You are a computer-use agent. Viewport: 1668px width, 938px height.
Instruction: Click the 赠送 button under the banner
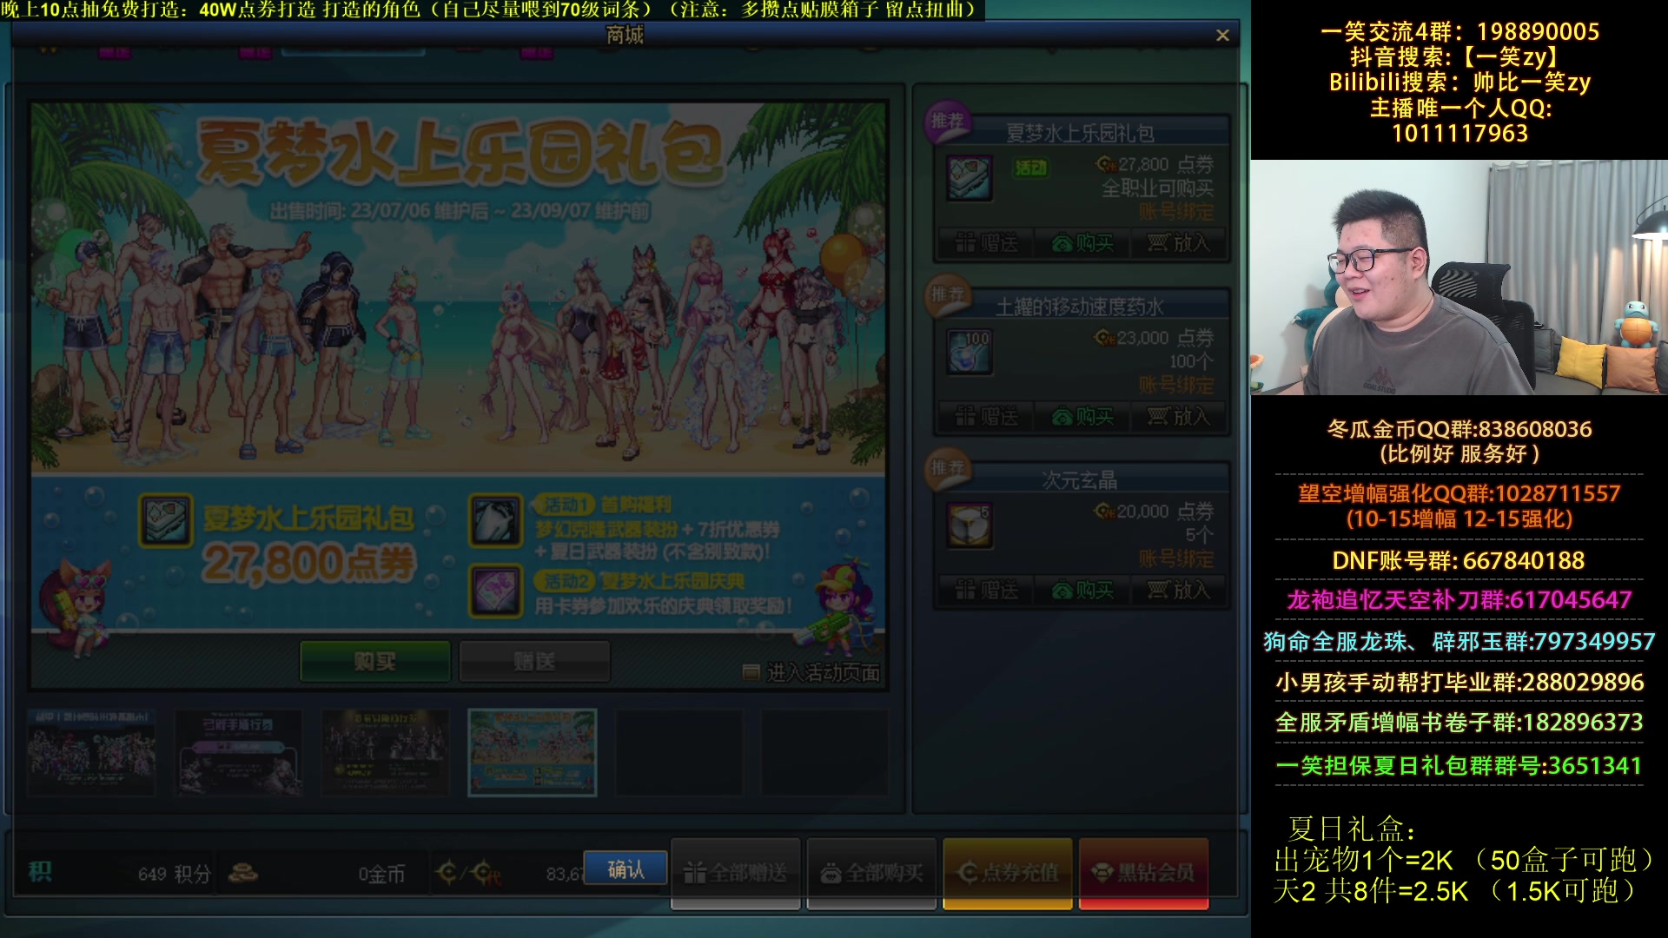(x=534, y=662)
